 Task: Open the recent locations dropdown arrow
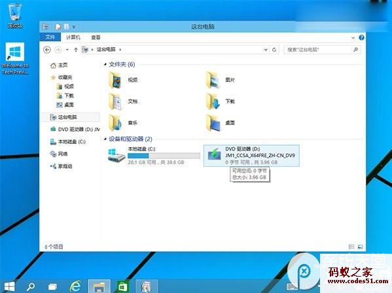[x=67, y=50]
